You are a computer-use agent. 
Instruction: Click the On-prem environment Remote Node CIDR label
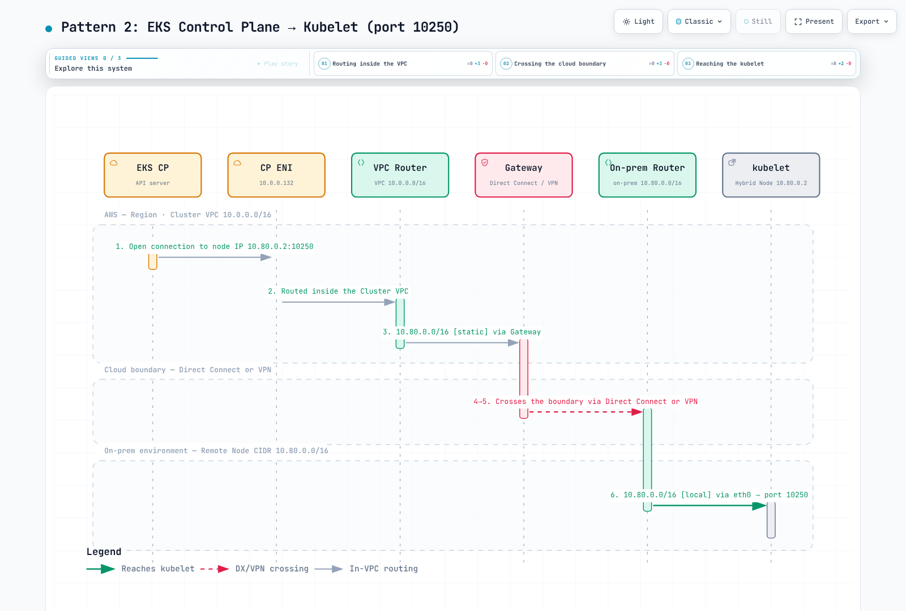pyautogui.click(x=216, y=451)
